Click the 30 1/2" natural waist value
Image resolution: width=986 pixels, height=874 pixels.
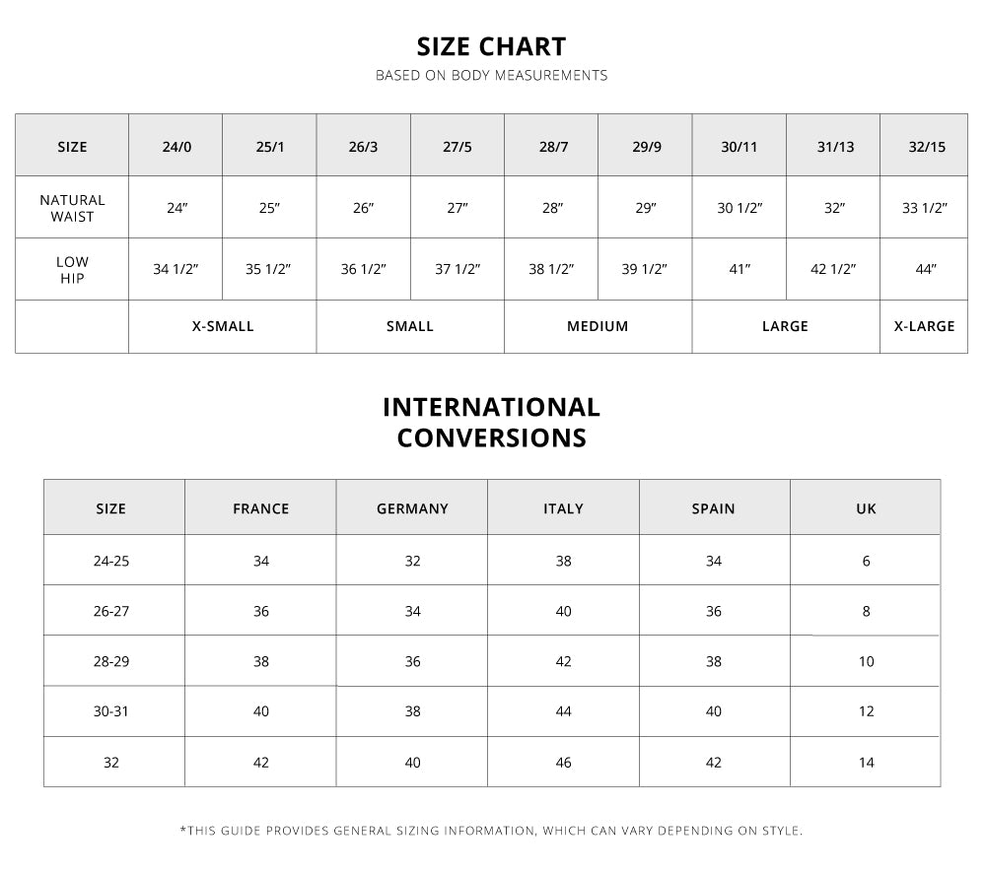tap(739, 208)
